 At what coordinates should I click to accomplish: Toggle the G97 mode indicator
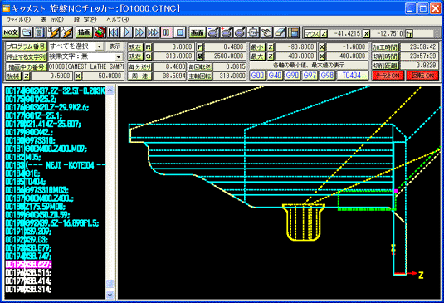click(310, 76)
